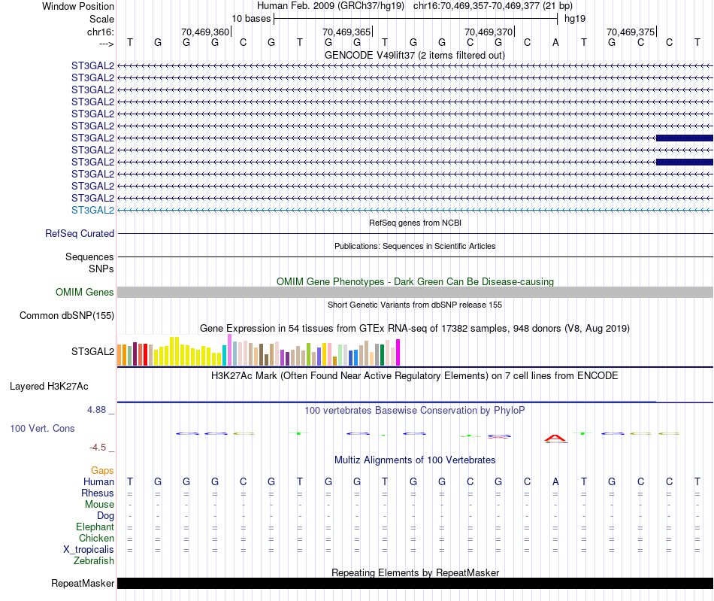Click the 10 bases scale text
This screenshot has height=601, width=714.
(x=251, y=19)
